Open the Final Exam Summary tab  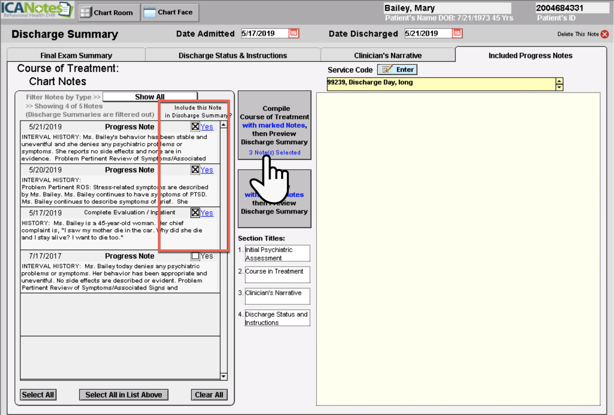tap(76, 55)
